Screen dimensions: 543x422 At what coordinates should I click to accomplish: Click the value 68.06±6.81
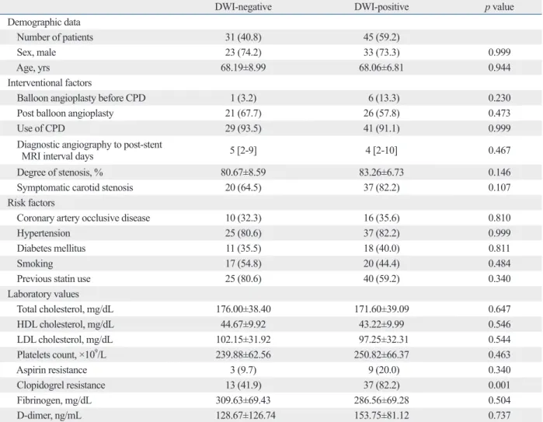pos(381,68)
